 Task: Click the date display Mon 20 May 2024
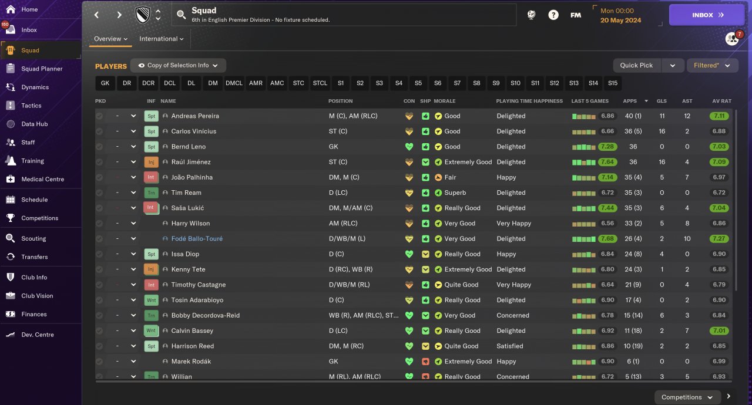(621, 15)
